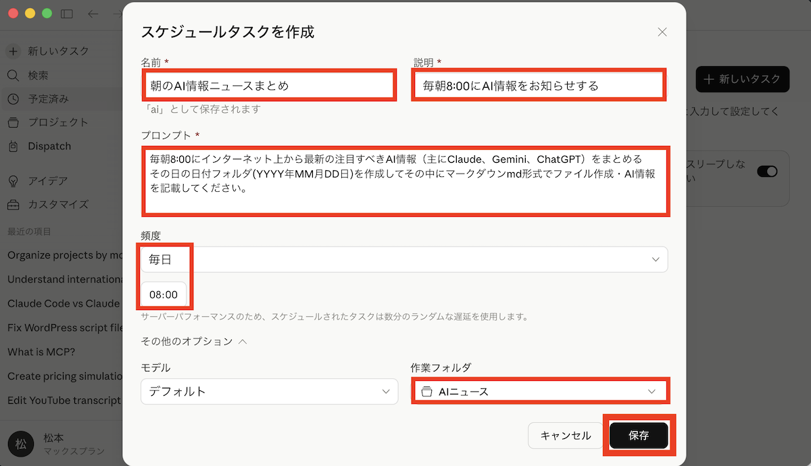Open Dispatch from the sidebar

tap(49, 146)
